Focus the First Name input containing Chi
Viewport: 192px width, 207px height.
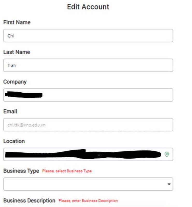click(x=88, y=36)
